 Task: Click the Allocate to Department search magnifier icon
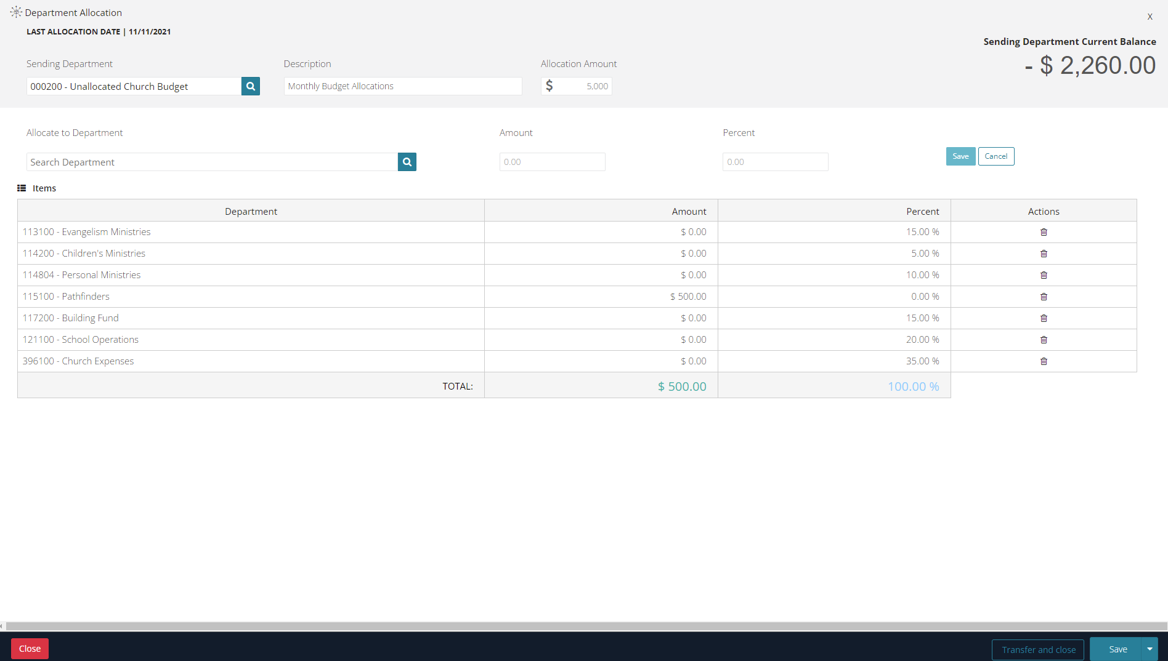[x=407, y=162]
